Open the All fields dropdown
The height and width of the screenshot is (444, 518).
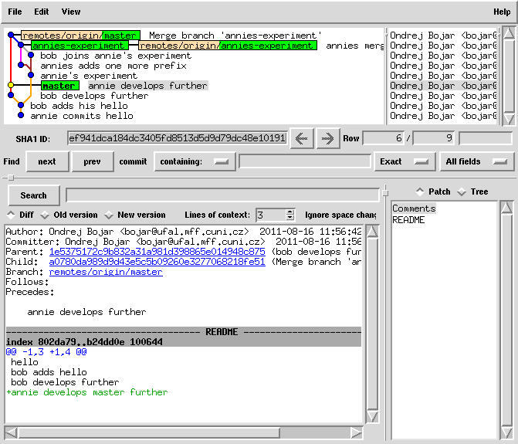pyautogui.click(x=476, y=161)
